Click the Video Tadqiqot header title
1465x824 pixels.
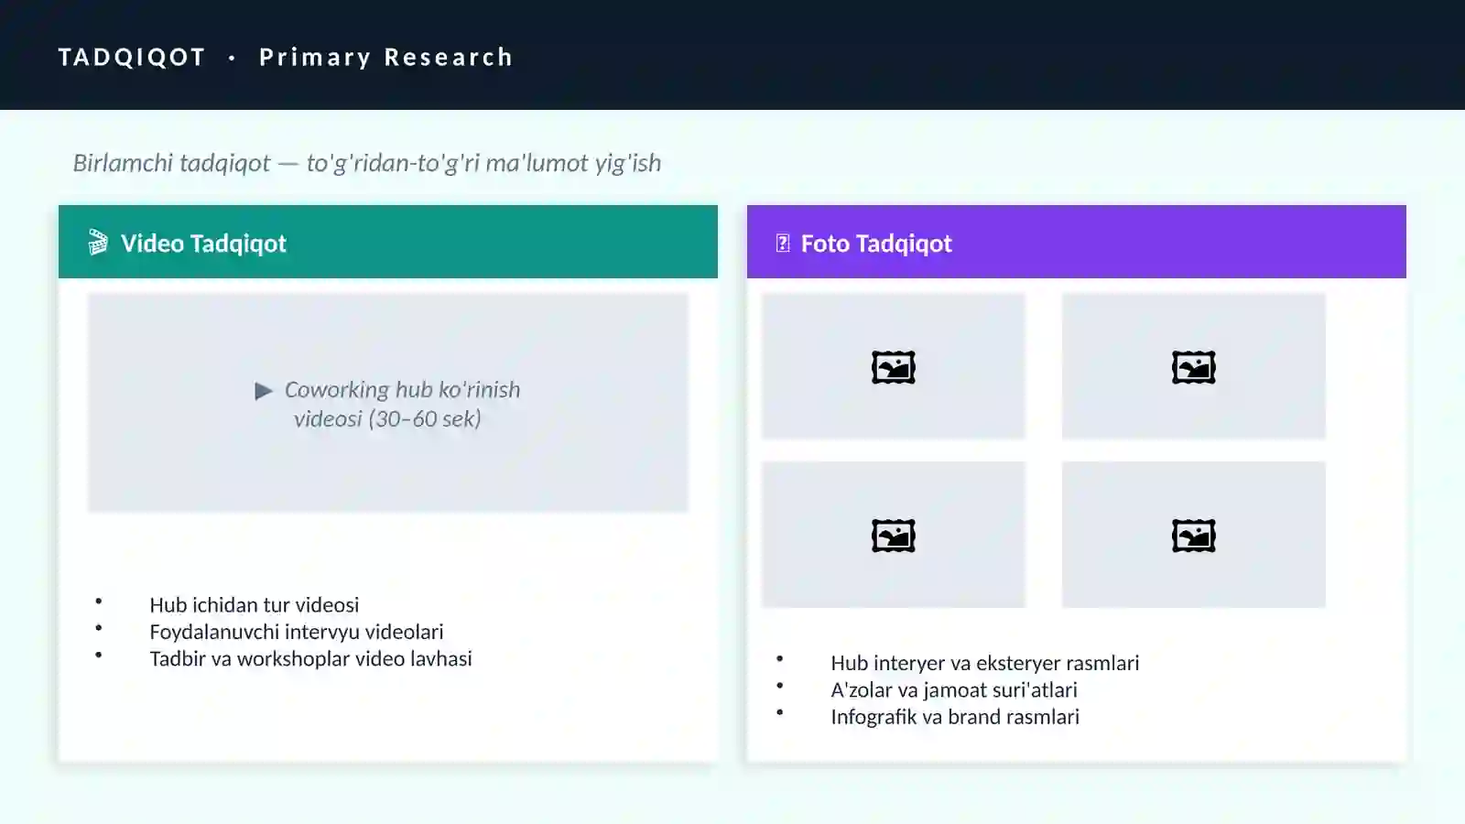click(203, 244)
